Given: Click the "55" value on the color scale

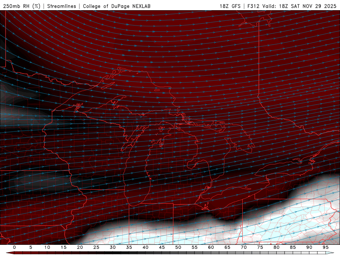Looking at the screenshot, I should pos(195,247).
